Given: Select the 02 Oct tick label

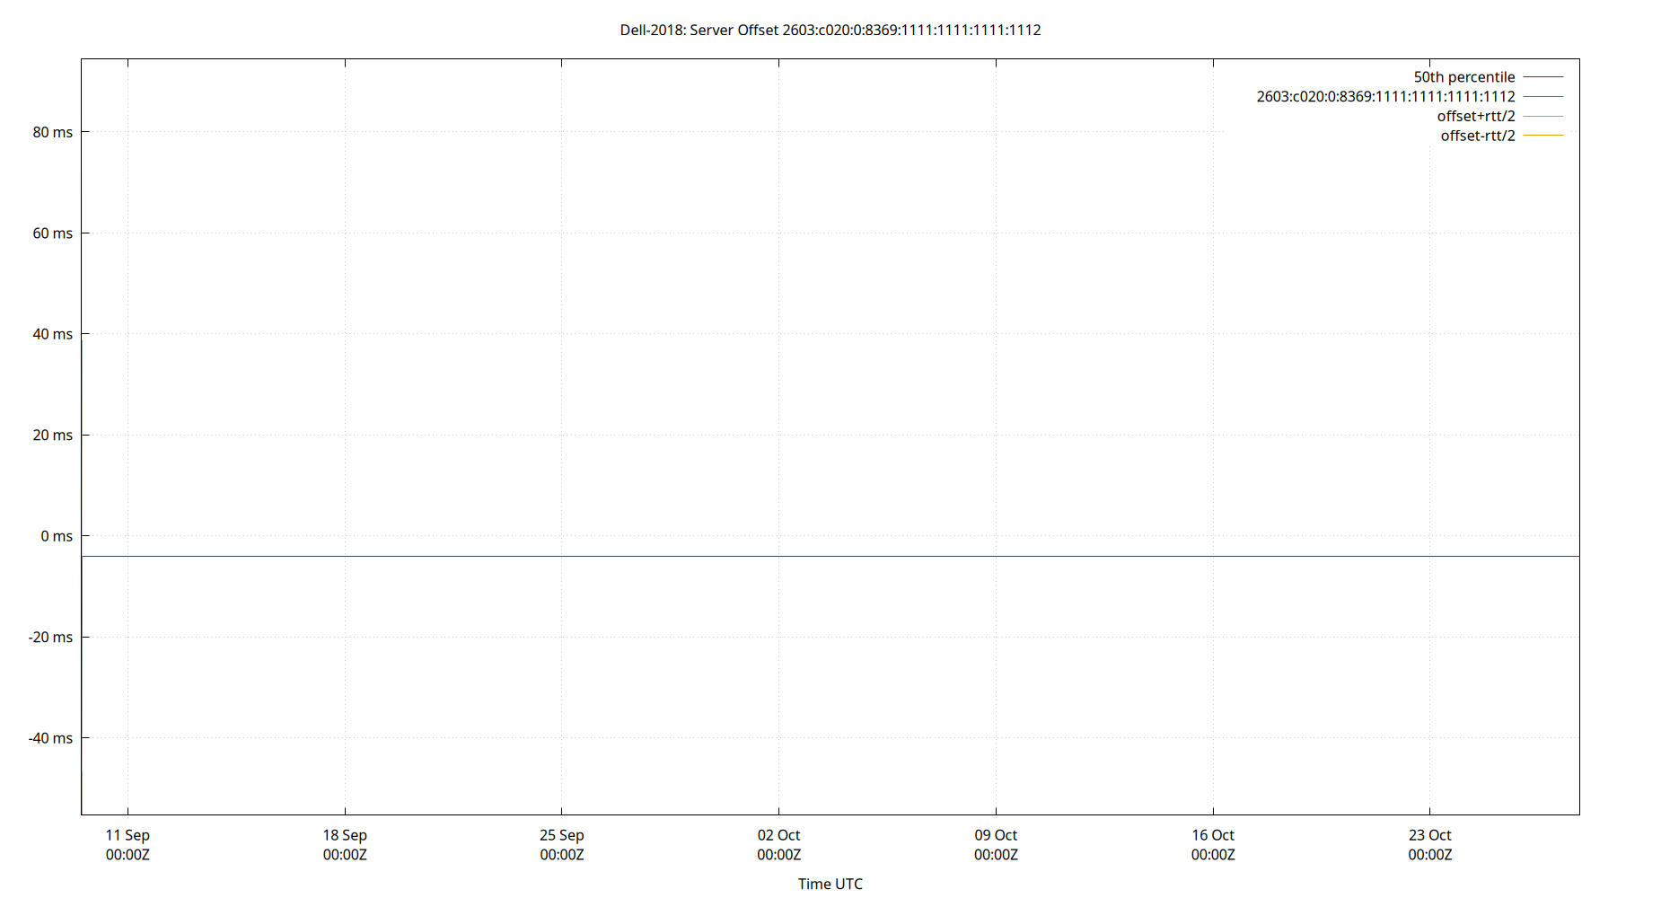Looking at the screenshot, I should tap(779, 844).
